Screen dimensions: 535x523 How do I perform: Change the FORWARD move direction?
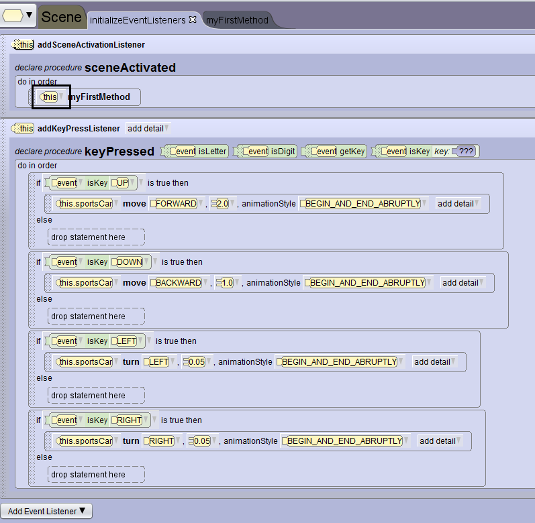point(177,204)
